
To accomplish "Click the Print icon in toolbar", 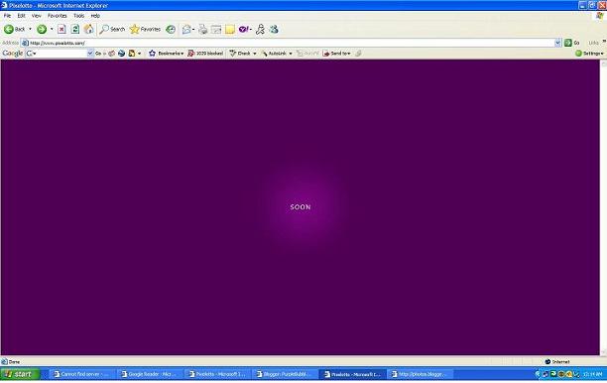I will (x=203, y=30).
